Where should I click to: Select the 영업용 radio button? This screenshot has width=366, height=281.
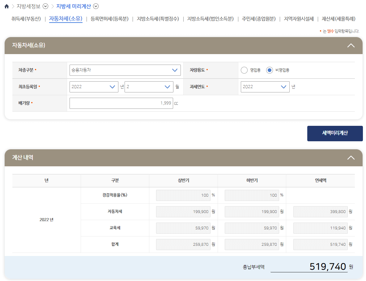(x=244, y=70)
